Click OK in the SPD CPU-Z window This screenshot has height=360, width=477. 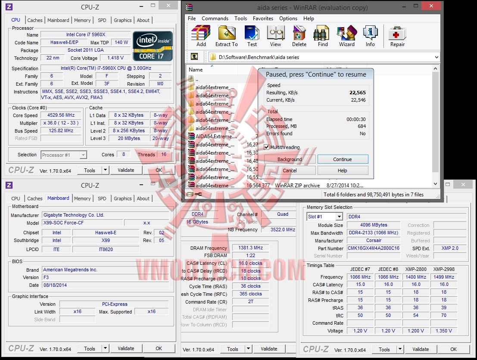454,349
